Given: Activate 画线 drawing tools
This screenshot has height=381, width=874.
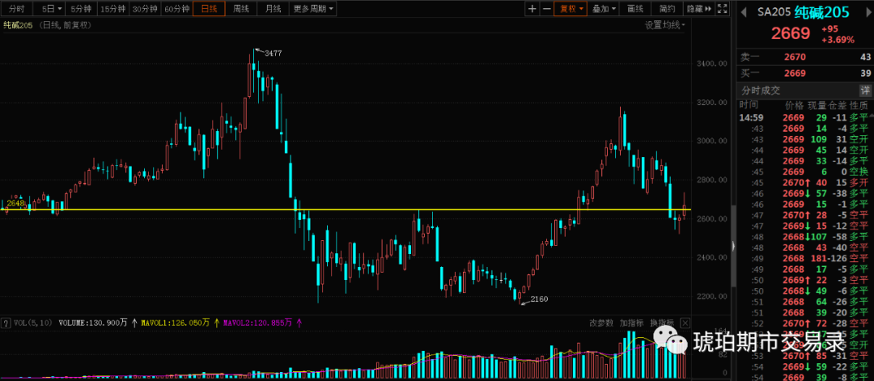Looking at the screenshot, I should [x=635, y=9].
